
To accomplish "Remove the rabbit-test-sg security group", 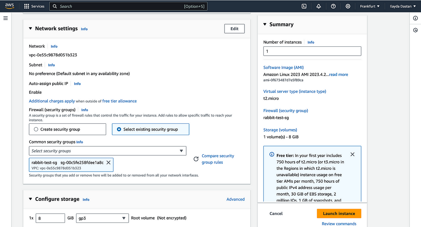I will point(109,162).
